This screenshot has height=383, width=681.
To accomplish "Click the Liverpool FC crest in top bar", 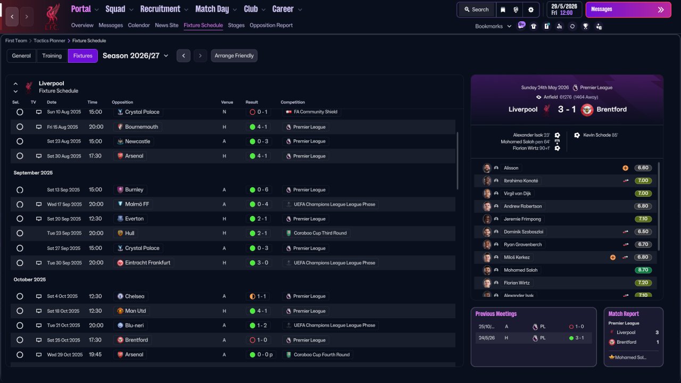I will pos(52,16).
